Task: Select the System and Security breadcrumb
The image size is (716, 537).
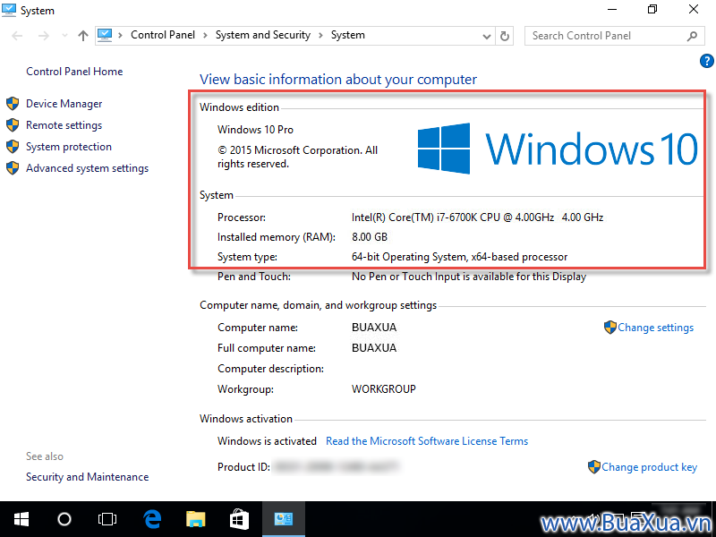Action: pos(263,35)
